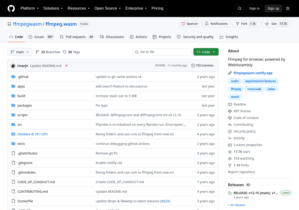Select the Code tab
The image size is (299, 210).
(16, 37)
